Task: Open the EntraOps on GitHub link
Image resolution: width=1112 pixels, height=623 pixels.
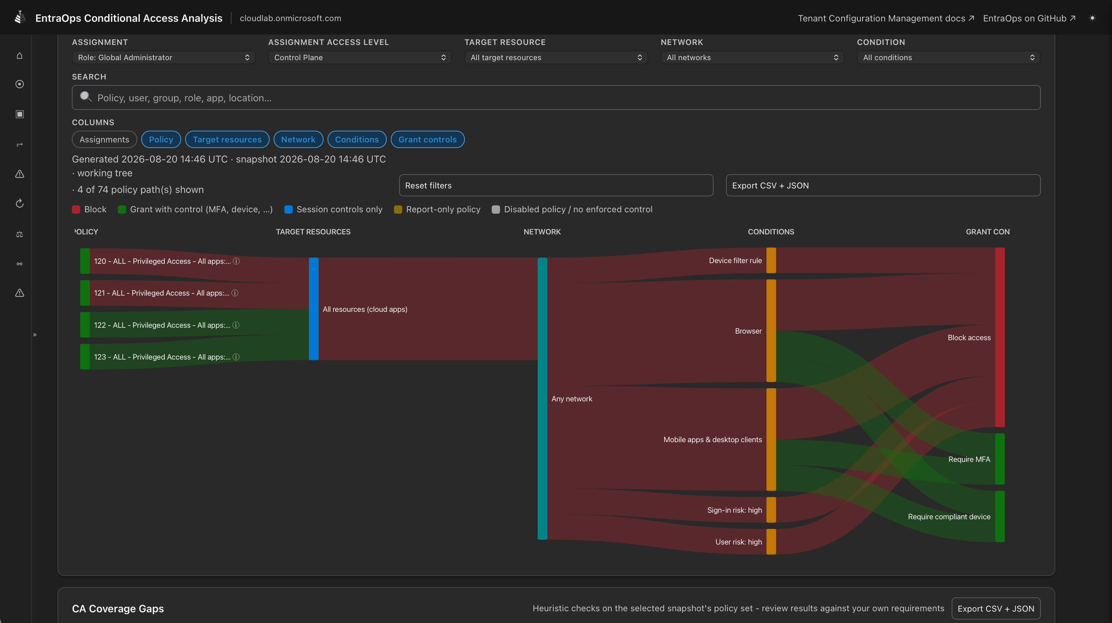Action: pos(1029,18)
